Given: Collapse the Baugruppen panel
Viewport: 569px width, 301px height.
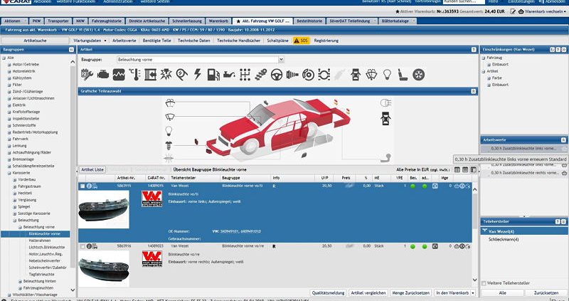Looking at the screenshot, I should click(x=71, y=49).
